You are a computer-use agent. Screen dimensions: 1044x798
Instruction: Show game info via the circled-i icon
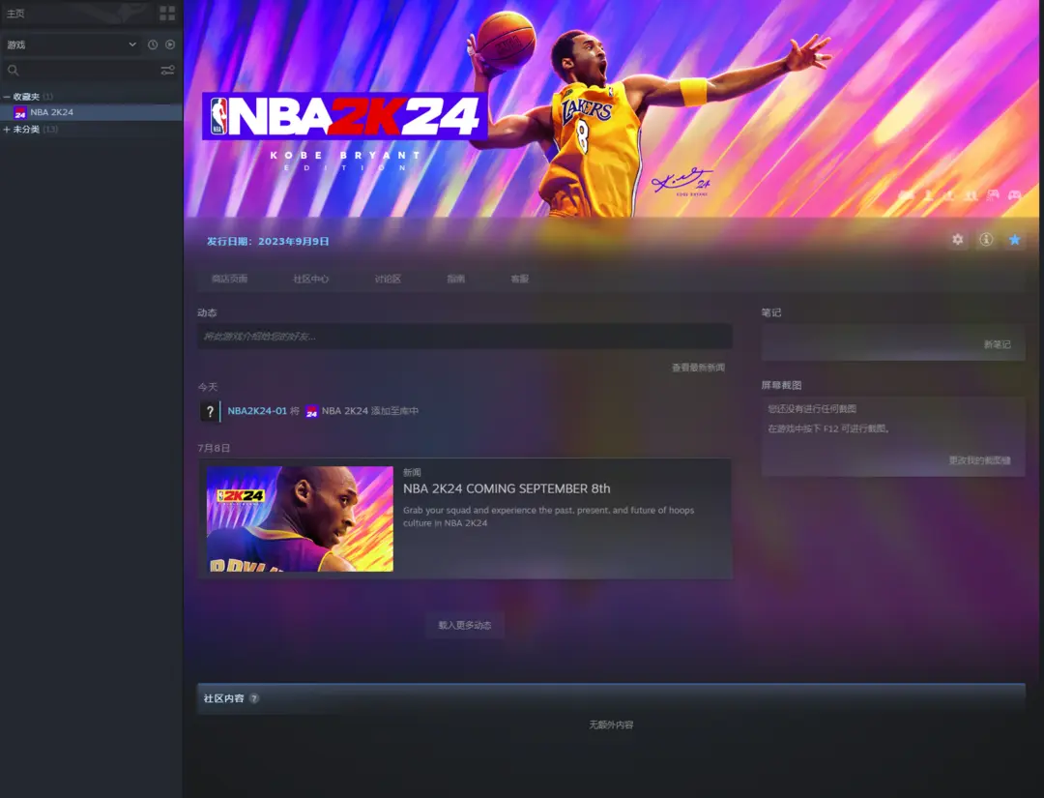click(986, 239)
